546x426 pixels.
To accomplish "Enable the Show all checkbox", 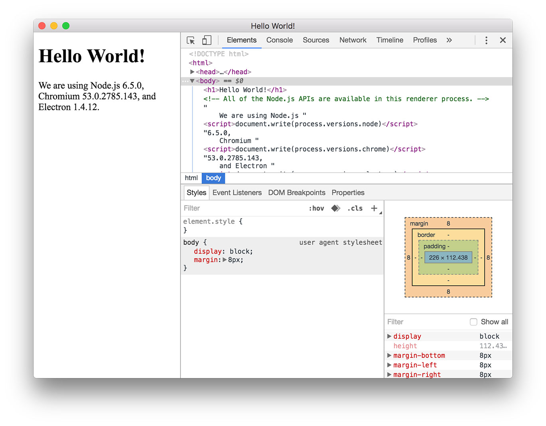I will (x=473, y=322).
